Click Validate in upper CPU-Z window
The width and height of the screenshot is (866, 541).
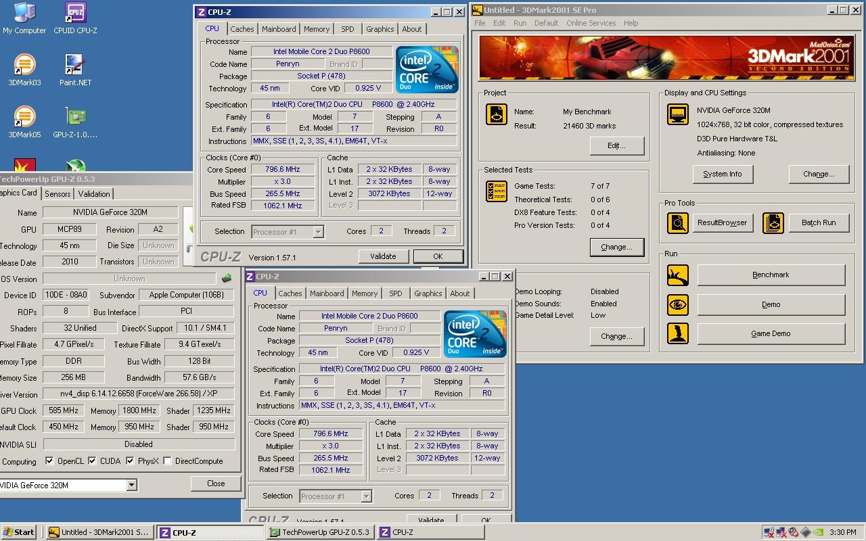pyautogui.click(x=383, y=256)
